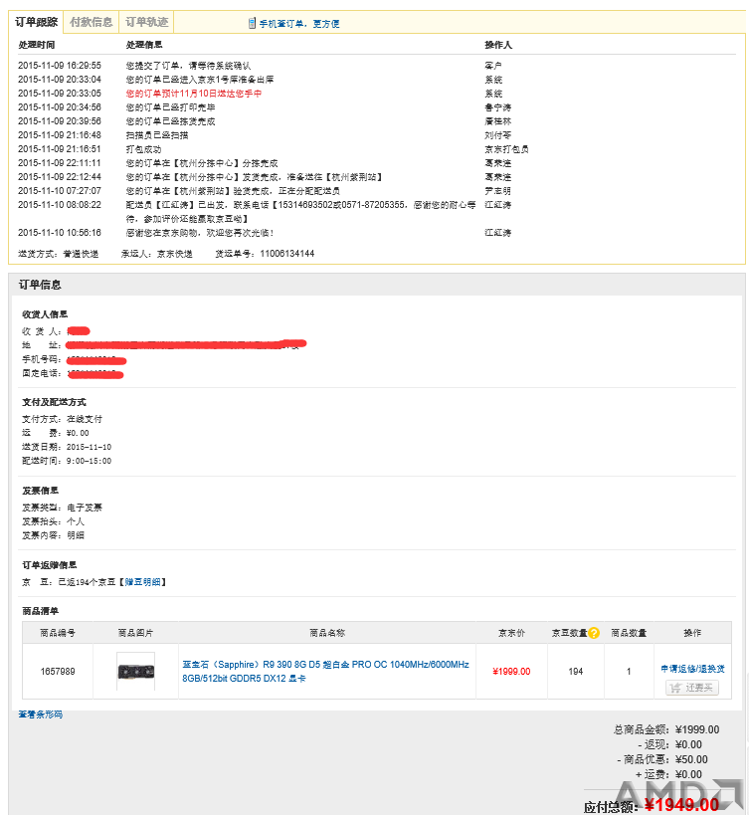This screenshot has width=749, height=815.
Task: Select the 打包成功 tracking entry
Action: (x=143, y=149)
